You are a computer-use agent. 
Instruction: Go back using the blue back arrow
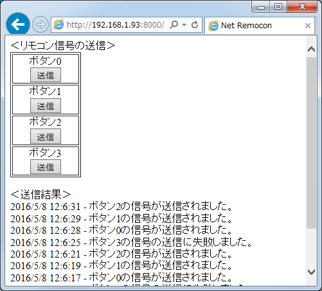pyautogui.click(x=18, y=24)
